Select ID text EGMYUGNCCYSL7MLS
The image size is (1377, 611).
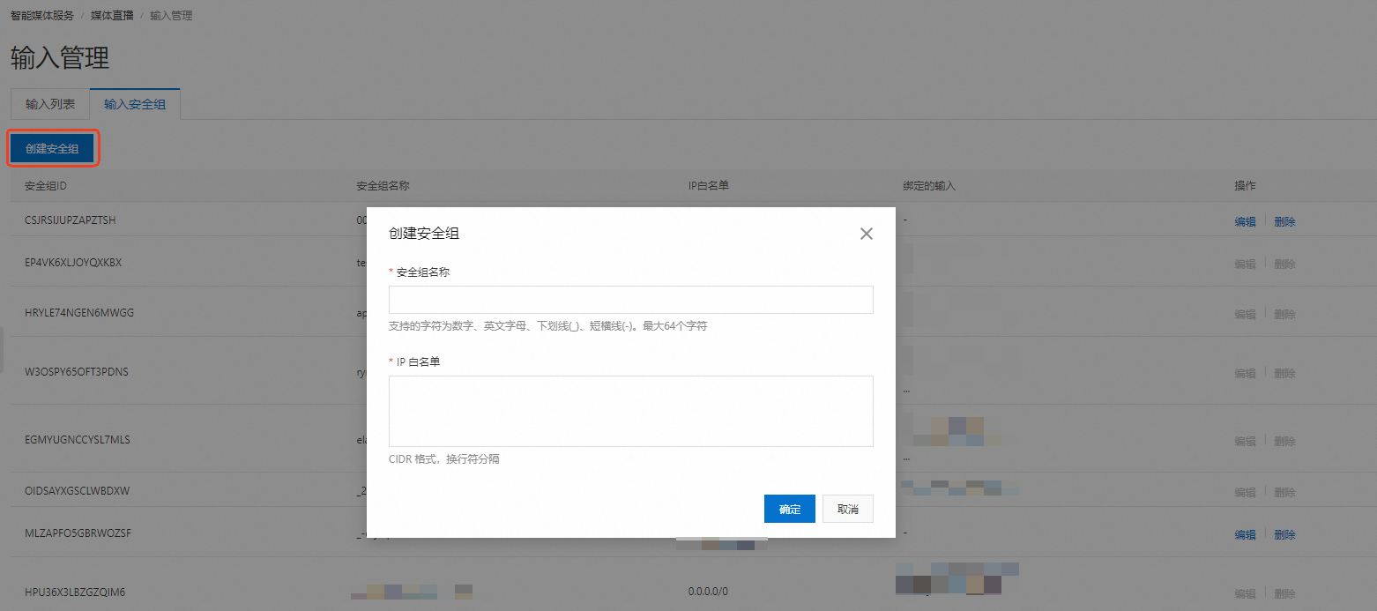click(78, 440)
